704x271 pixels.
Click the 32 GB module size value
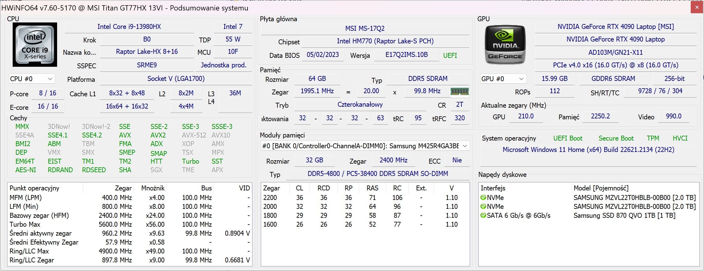click(314, 160)
